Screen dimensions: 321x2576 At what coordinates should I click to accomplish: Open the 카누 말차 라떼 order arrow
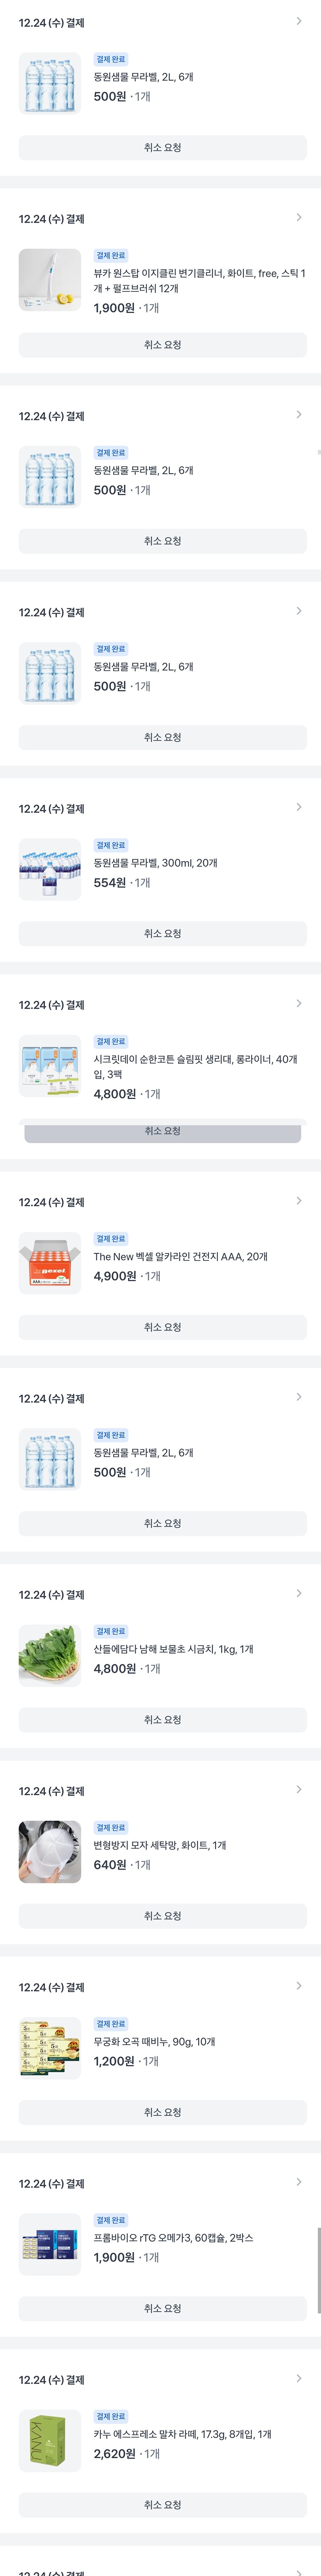coord(298,2379)
